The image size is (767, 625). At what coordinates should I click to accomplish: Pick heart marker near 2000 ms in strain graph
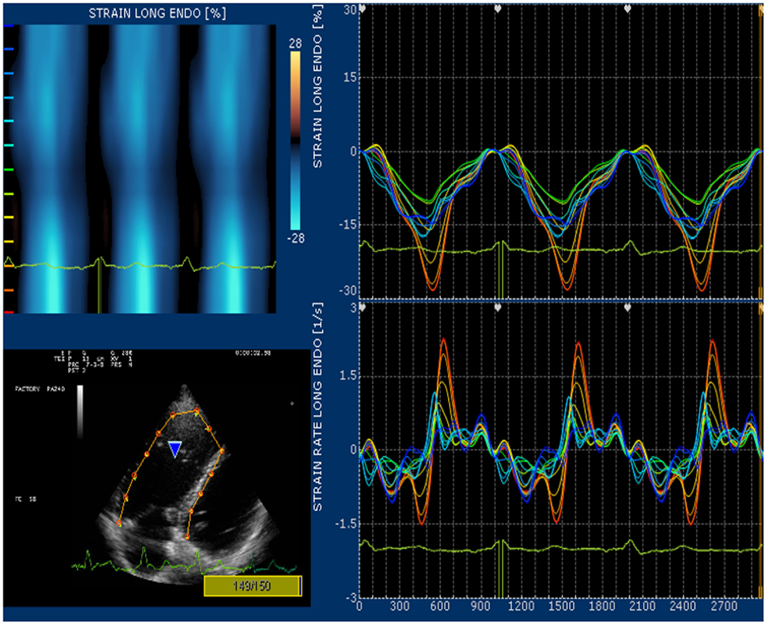click(628, 9)
